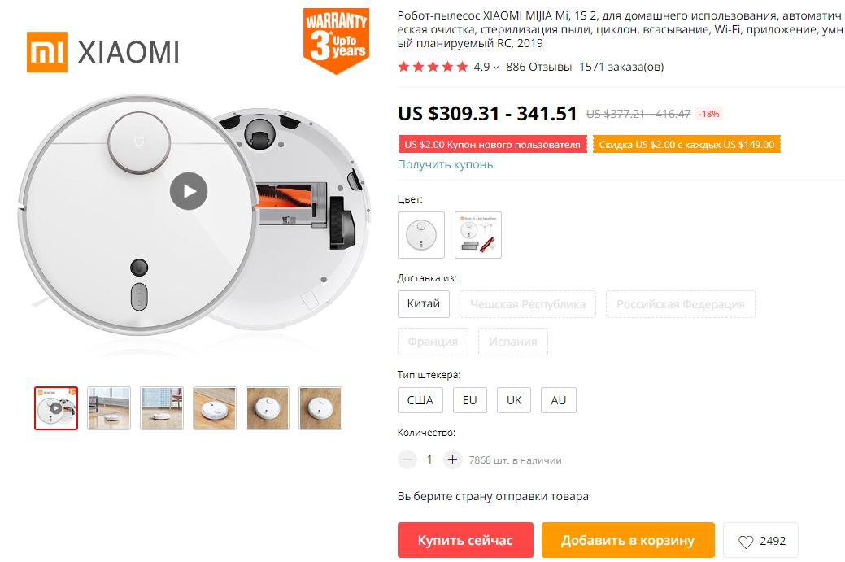Click the 3-year warranty badge
845x562 pixels.
(x=336, y=41)
